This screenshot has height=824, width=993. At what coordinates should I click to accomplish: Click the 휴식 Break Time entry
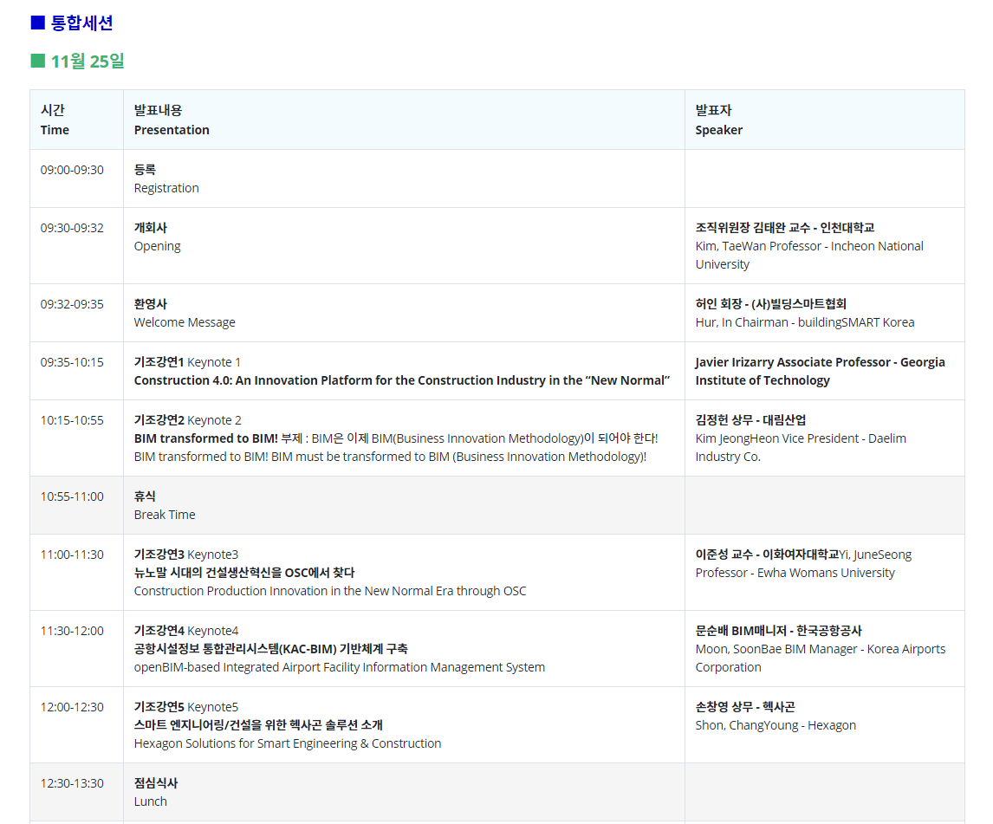pos(165,505)
